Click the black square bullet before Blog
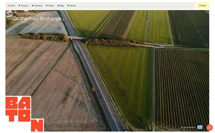Screen dimensions: 215x133 [x=58, y=6]
